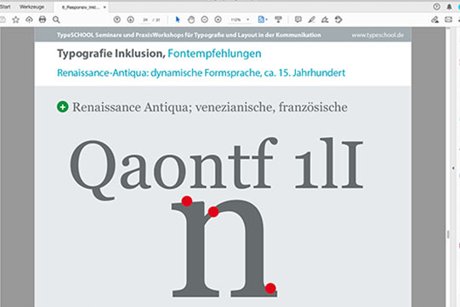Select the 6_Responsiv document tab

81,8
